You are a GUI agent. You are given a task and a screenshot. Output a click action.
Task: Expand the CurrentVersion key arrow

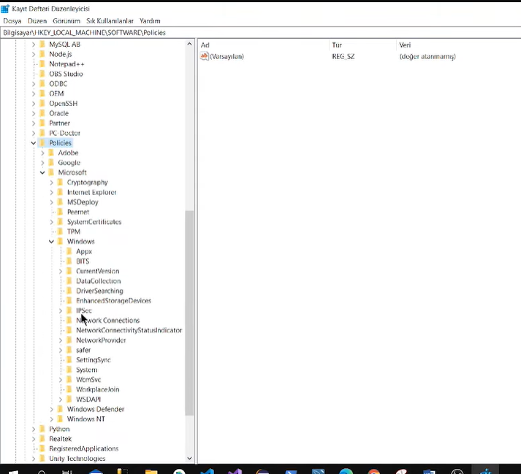pyautogui.click(x=61, y=271)
